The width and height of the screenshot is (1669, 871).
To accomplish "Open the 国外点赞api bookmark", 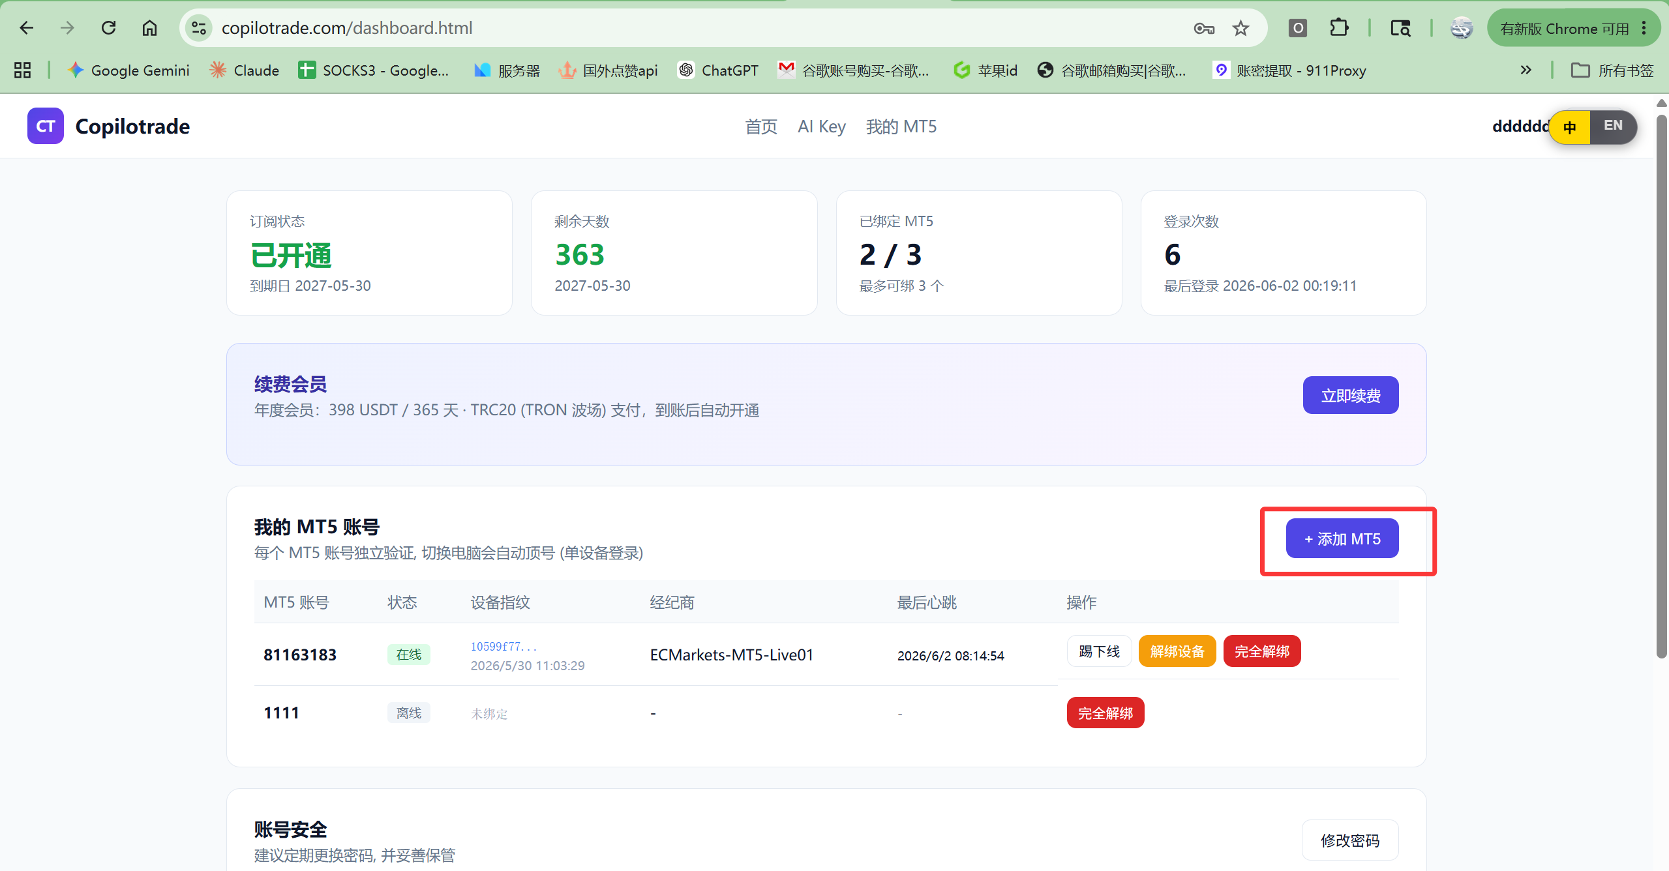I will coord(609,70).
